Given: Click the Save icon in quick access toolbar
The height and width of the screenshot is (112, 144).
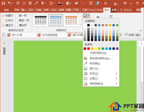Looking at the screenshot, I should click(x=3, y=3).
